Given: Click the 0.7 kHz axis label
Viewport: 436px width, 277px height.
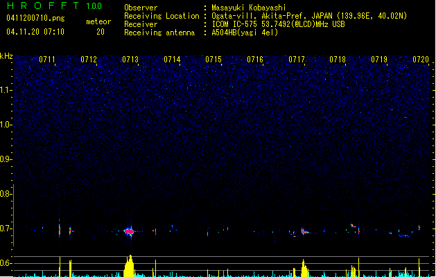Looking at the screenshot, I should tap(5, 229).
